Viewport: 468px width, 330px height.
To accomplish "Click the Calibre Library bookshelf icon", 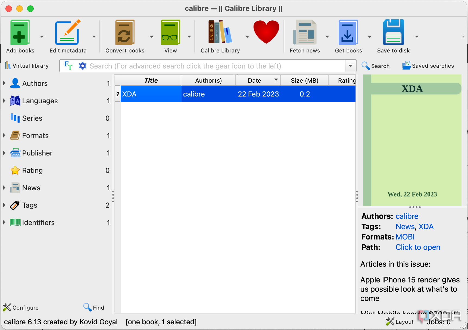I will tap(220, 32).
